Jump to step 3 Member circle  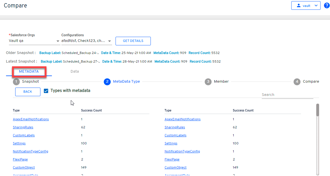pos(208,82)
